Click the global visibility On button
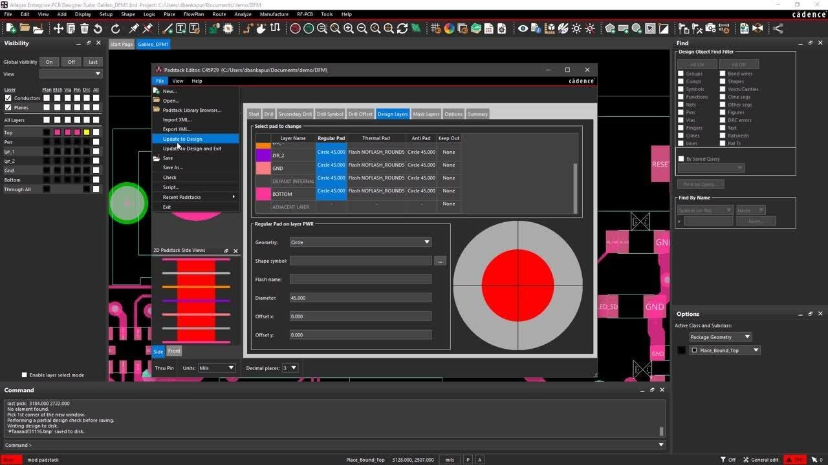 click(x=49, y=62)
